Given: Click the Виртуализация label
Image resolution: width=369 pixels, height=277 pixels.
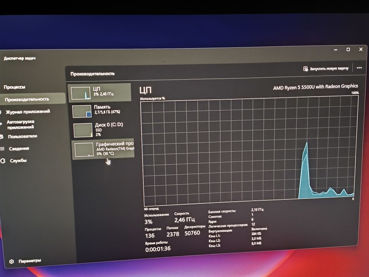Looking at the screenshot, I should pyautogui.click(x=220, y=231).
